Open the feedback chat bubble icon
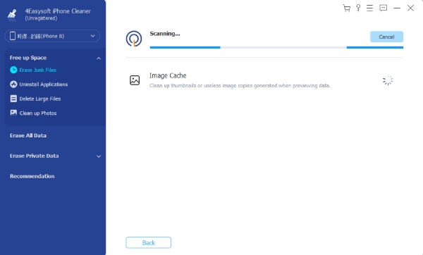This screenshot has width=423, height=255. (383, 8)
